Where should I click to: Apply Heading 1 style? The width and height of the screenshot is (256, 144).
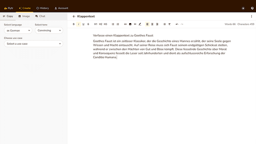(x=96, y=24)
